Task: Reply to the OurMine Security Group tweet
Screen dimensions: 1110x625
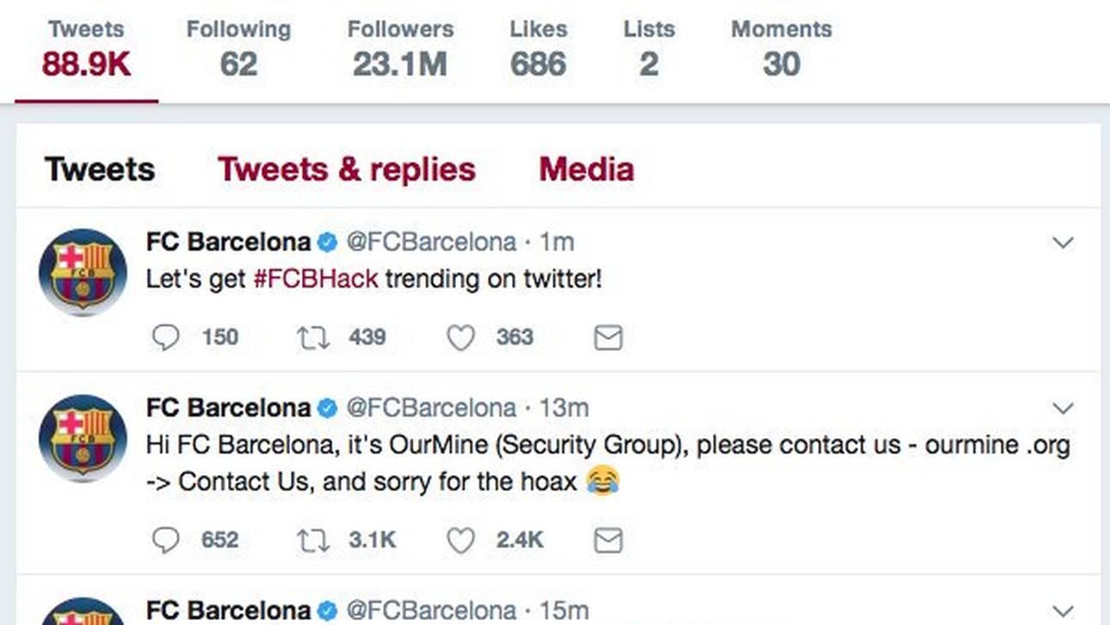Action: 165,540
